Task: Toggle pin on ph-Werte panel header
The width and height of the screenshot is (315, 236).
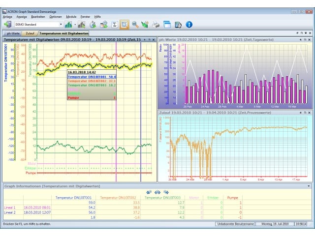Action: (301, 40)
